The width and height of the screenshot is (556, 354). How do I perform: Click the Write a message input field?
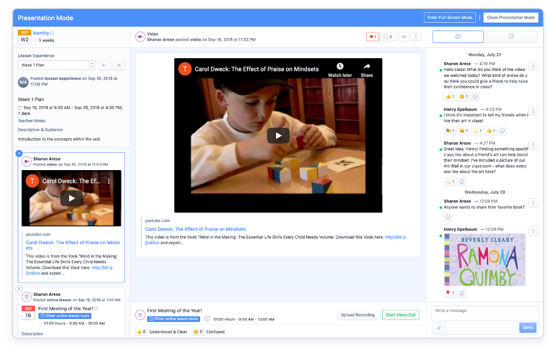pyautogui.click(x=484, y=311)
